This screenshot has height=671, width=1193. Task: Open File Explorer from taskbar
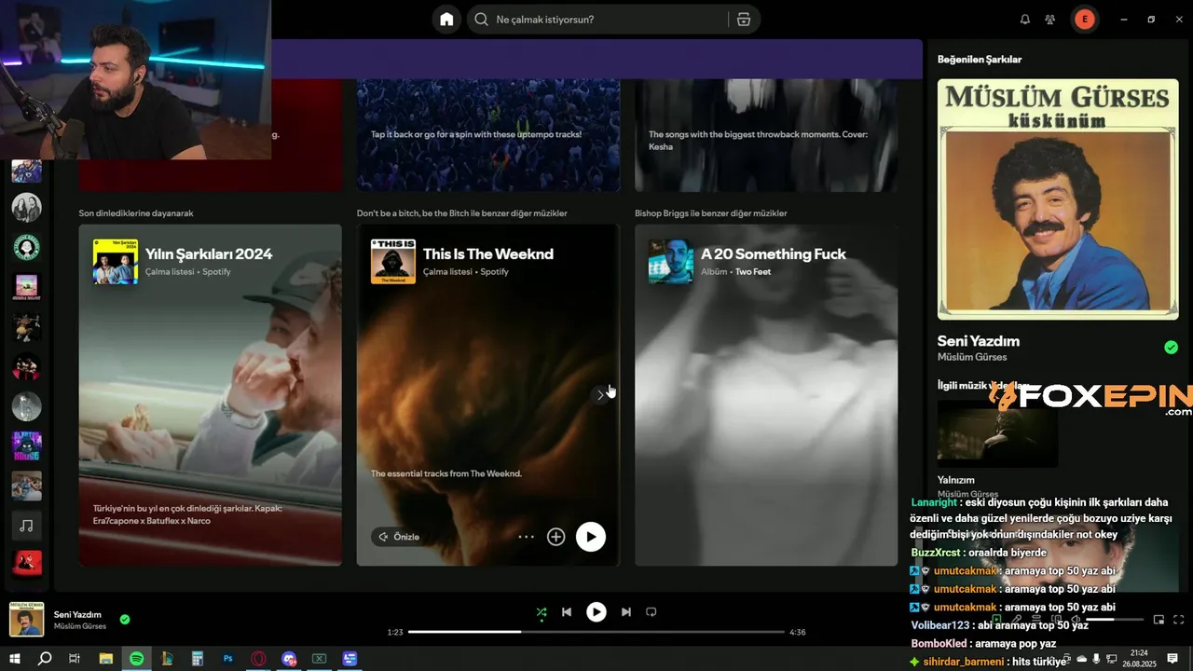coord(105,658)
